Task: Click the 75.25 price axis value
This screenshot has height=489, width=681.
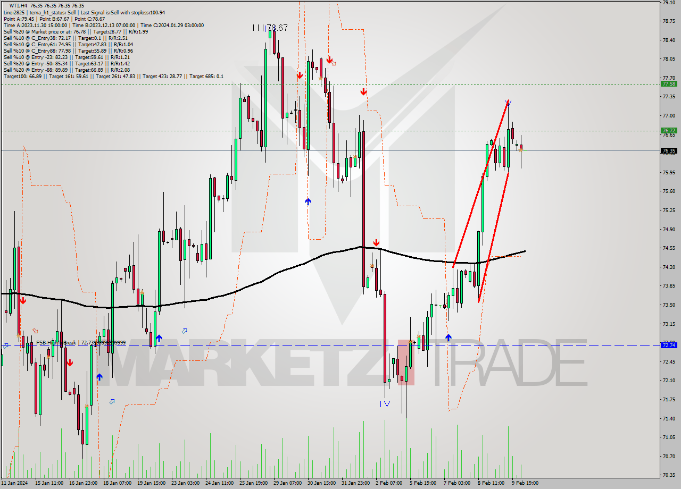Action: pos(669,210)
